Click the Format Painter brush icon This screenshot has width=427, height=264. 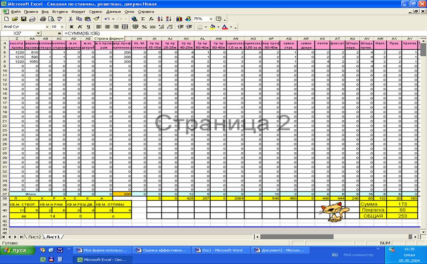[96, 19]
